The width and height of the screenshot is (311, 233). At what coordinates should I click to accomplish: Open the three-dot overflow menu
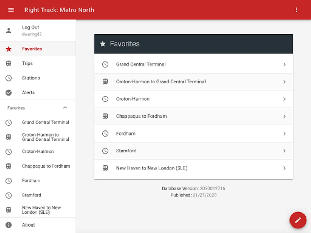(x=297, y=10)
